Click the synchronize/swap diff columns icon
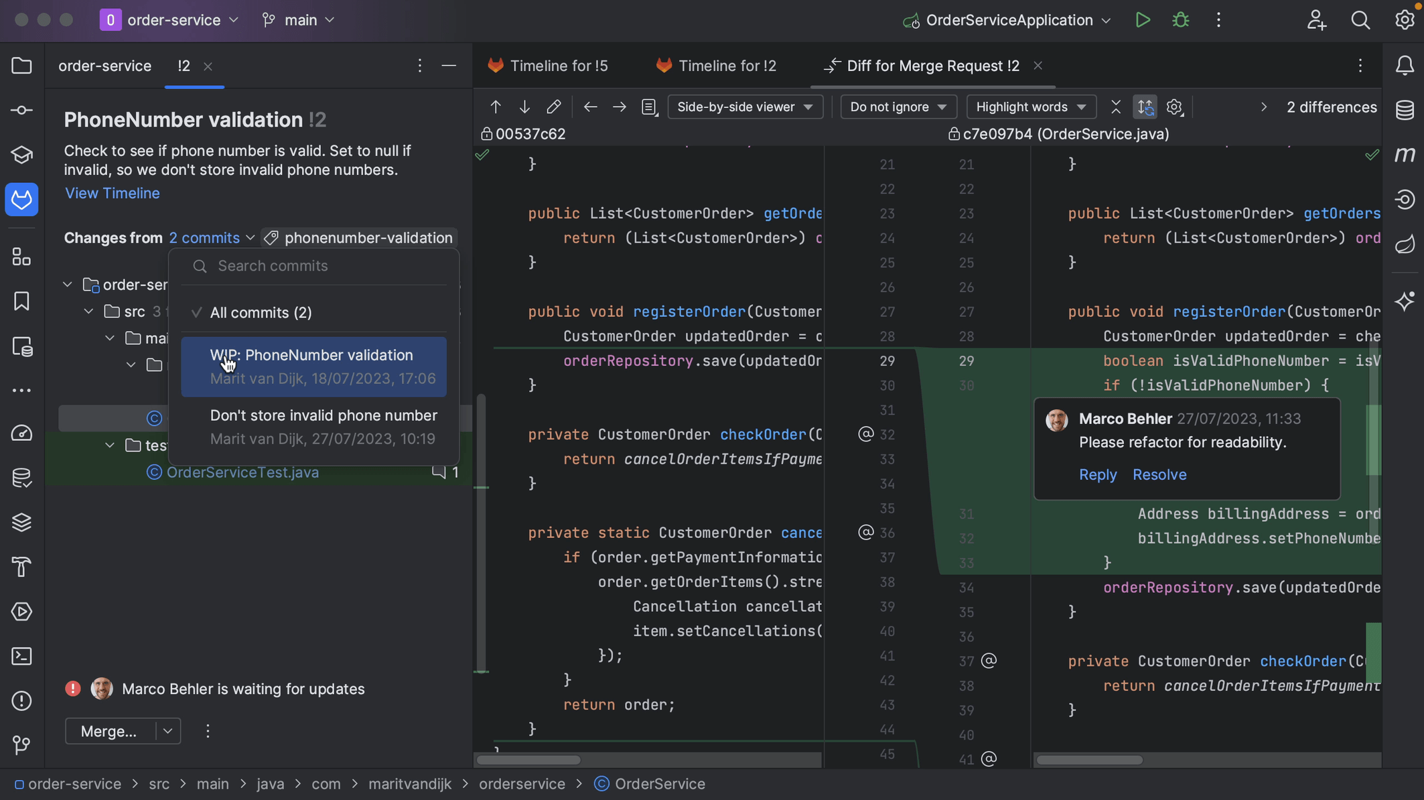The image size is (1424, 800). coord(1144,106)
